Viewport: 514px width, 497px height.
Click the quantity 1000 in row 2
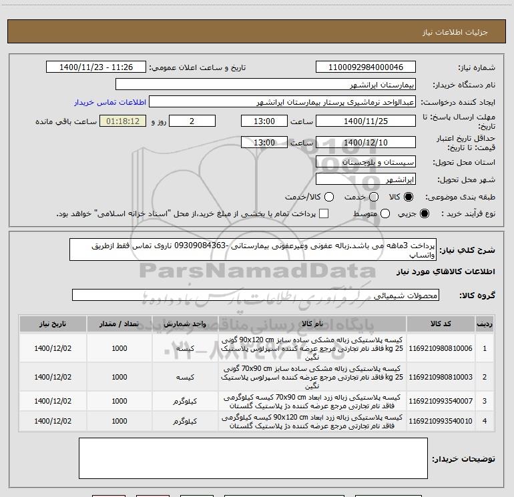(119, 377)
